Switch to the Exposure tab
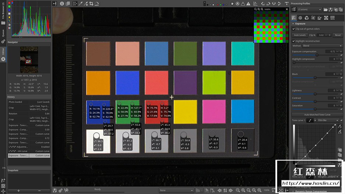This screenshot has height=194, width=345. 294,18
